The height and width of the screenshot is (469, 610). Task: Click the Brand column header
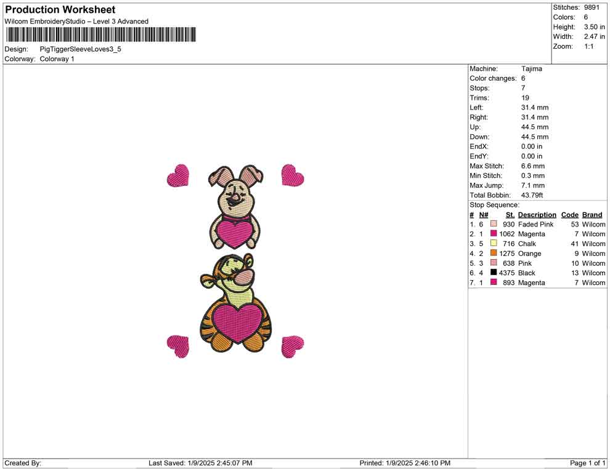coord(592,214)
